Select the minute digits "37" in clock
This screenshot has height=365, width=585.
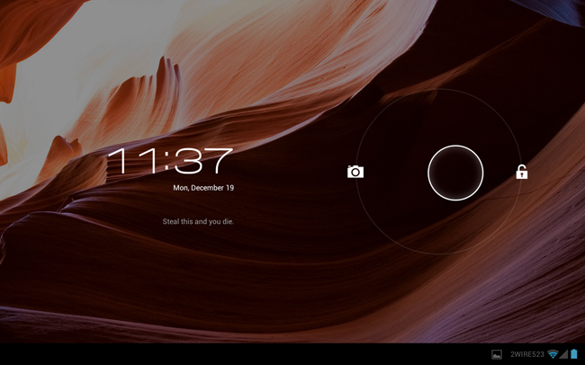204,162
